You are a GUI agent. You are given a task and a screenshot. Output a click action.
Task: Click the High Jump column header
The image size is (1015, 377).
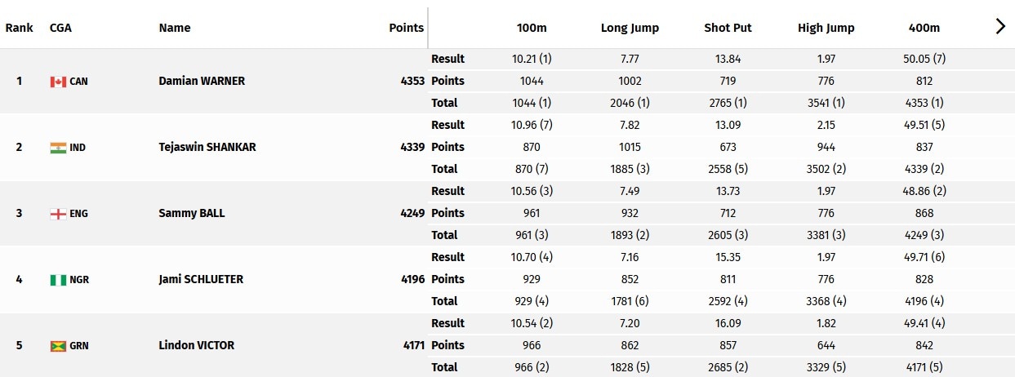(x=826, y=28)
